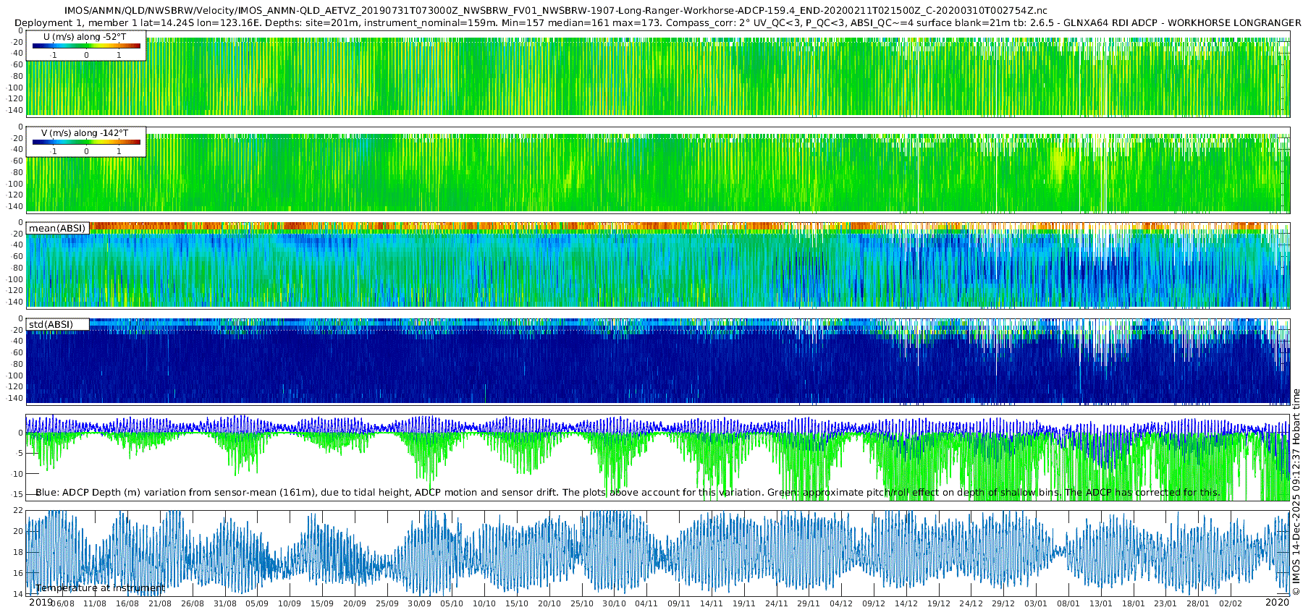Click the 'Temperature at instrument' label
Viewport: 1303px width, 615px height.
click(x=100, y=588)
